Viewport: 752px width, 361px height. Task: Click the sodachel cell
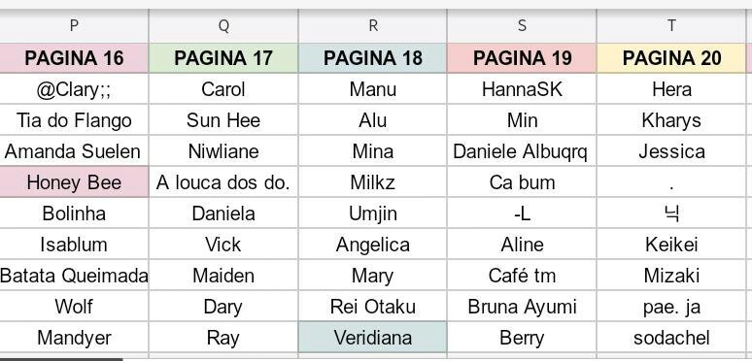(x=671, y=337)
